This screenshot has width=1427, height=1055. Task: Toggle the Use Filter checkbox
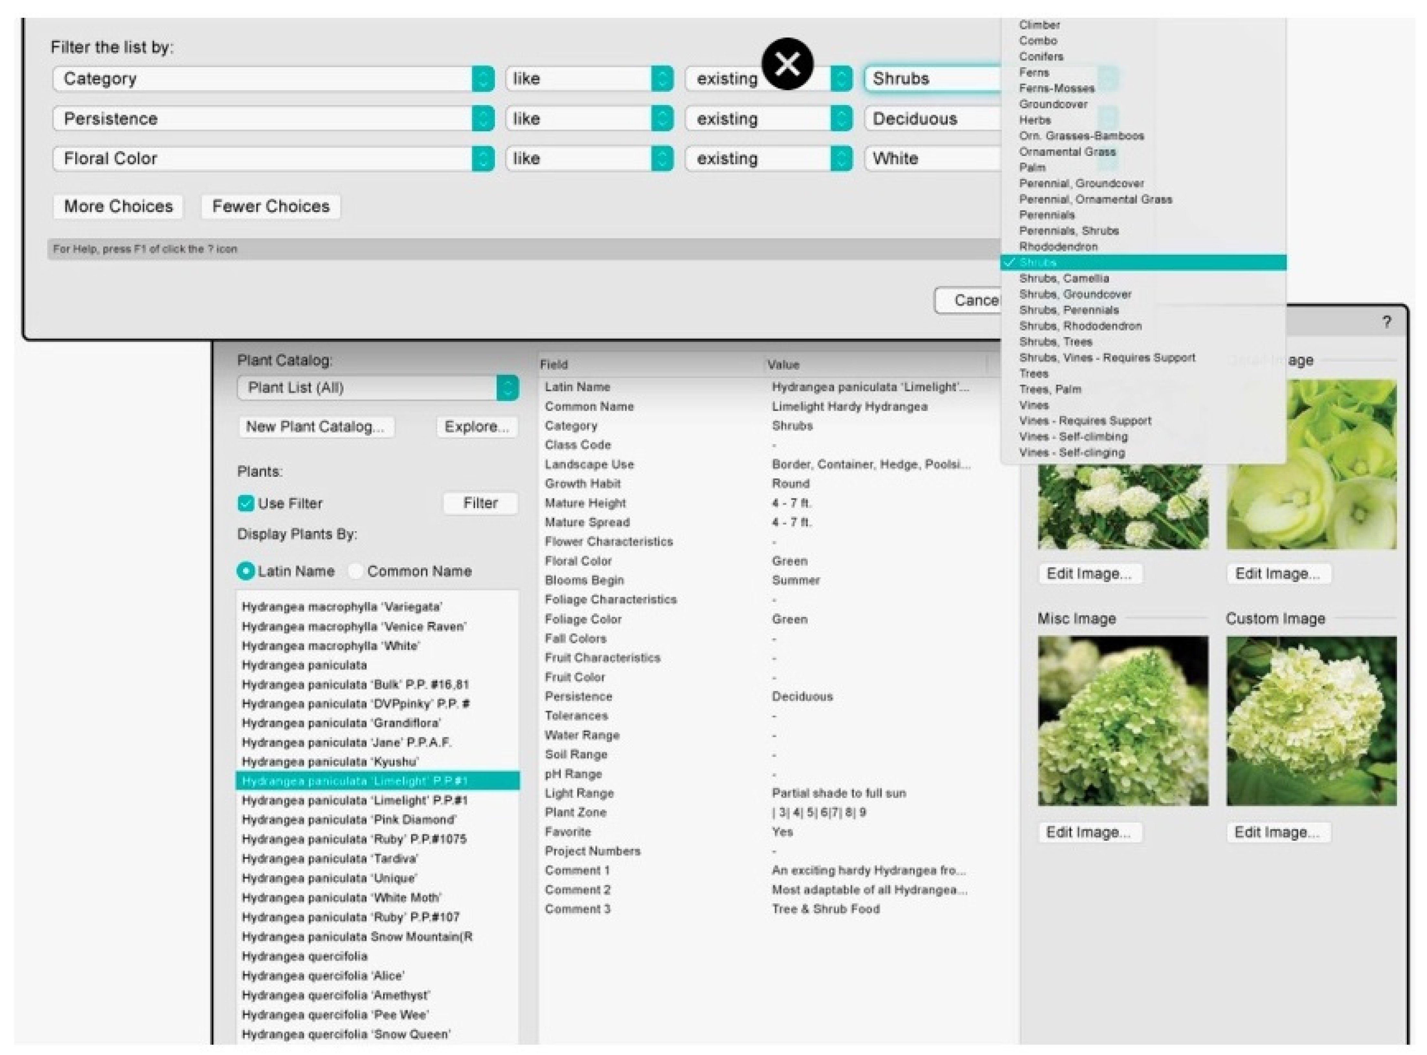coord(246,503)
